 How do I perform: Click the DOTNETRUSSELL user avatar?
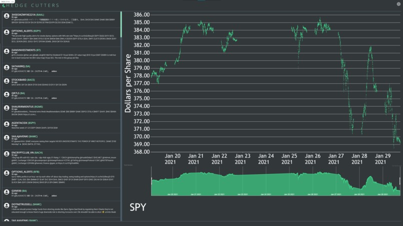(x=6, y=206)
